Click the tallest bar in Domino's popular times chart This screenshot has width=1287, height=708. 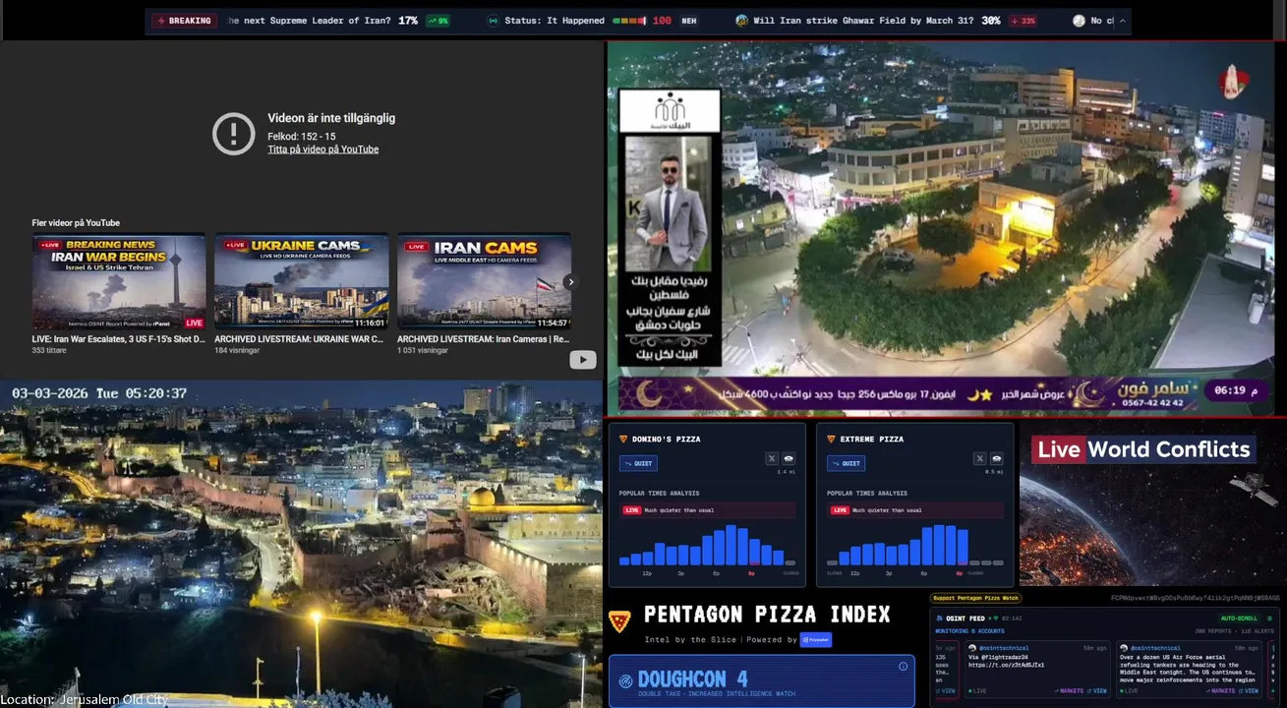pyautogui.click(x=731, y=546)
